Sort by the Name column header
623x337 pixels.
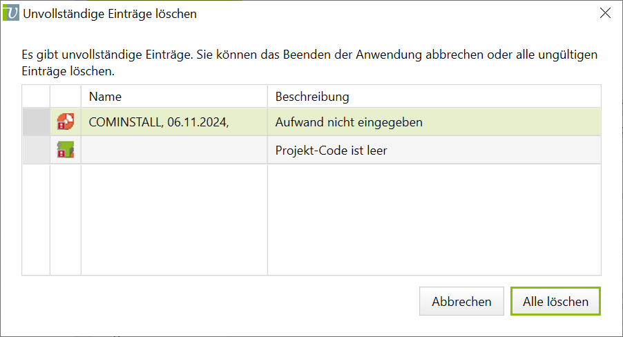point(174,97)
